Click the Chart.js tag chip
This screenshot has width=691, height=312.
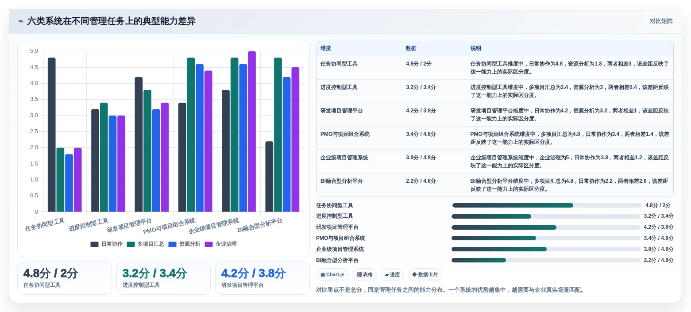[332, 275]
